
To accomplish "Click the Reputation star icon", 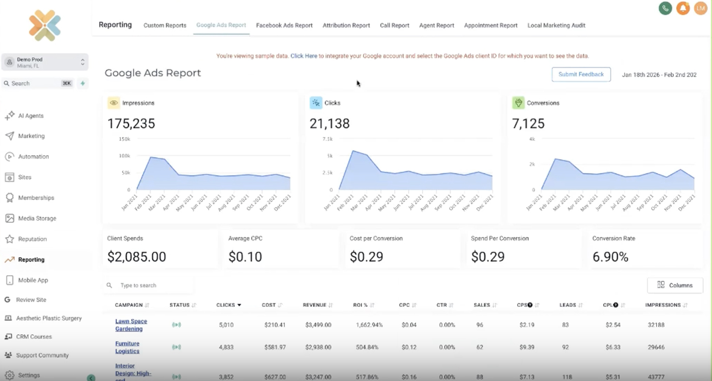I will 9,239.
